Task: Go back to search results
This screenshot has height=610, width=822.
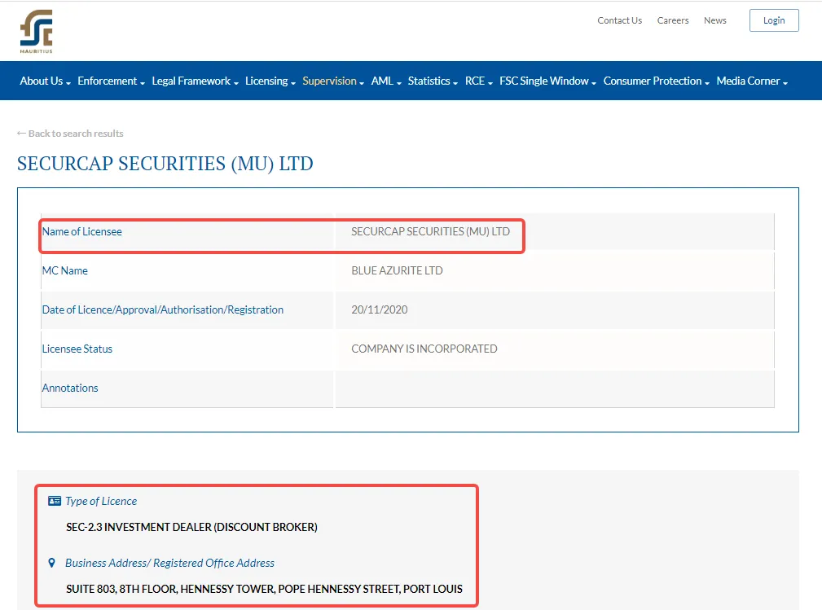Action: 70,134
